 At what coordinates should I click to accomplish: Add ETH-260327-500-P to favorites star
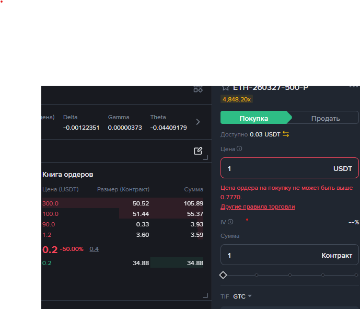pyautogui.click(x=226, y=88)
